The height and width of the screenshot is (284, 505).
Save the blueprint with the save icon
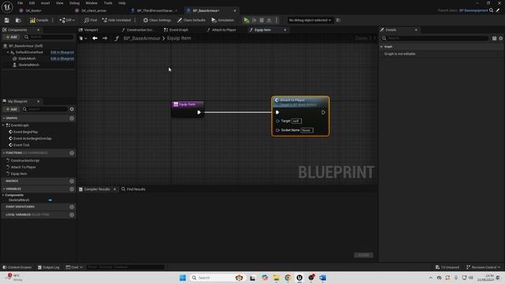pos(7,21)
